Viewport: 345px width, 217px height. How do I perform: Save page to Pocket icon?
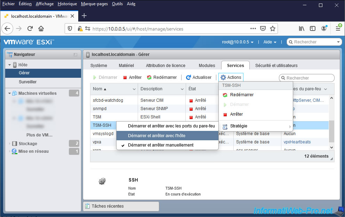pyautogui.click(x=263, y=28)
